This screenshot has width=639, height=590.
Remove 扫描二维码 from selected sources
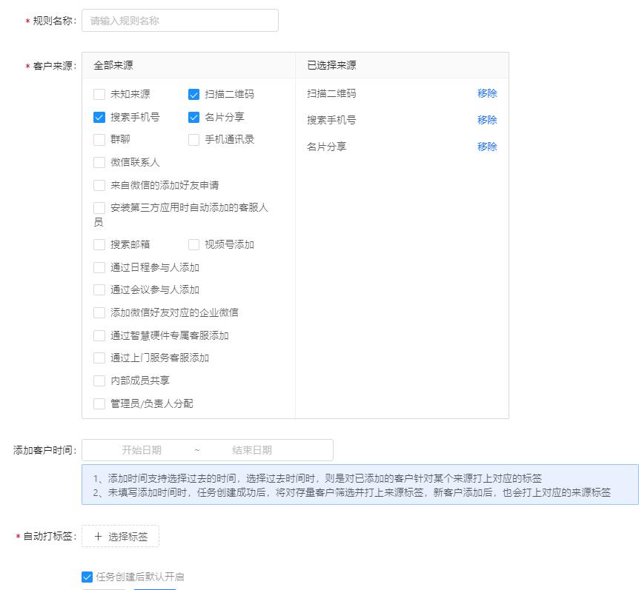click(x=488, y=93)
